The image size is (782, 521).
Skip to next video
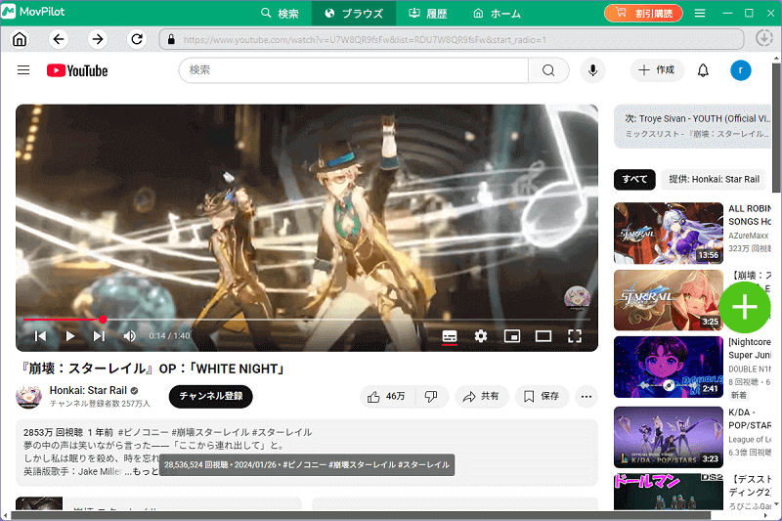tap(100, 336)
